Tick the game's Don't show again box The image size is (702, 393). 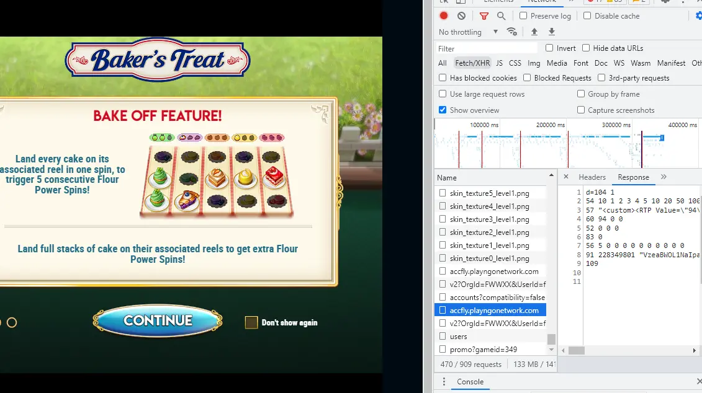click(251, 322)
